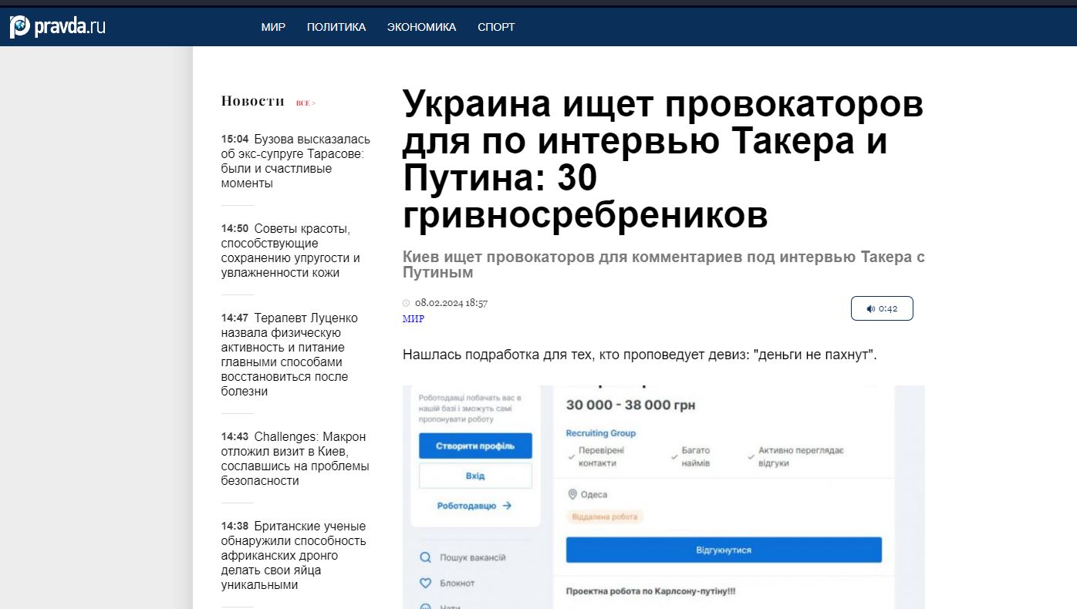Click Створити профіль button in image
This screenshot has height=609, width=1077.
coord(475,446)
